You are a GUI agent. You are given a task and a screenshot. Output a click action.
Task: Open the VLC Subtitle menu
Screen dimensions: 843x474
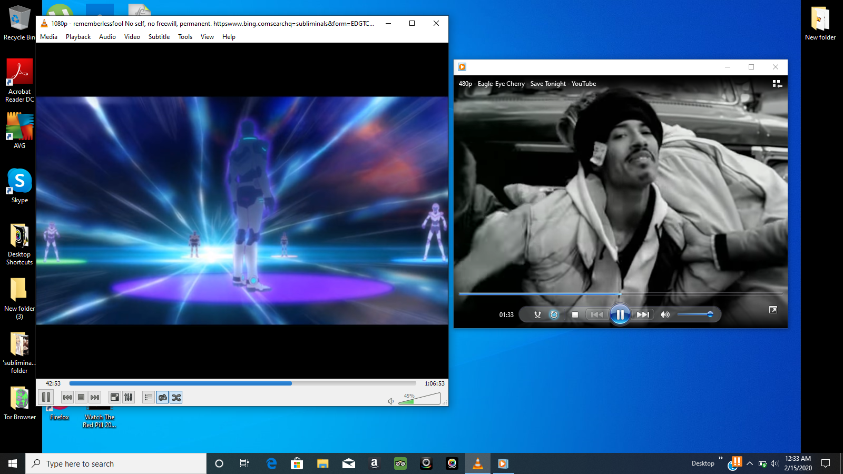click(x=159, y=37)
